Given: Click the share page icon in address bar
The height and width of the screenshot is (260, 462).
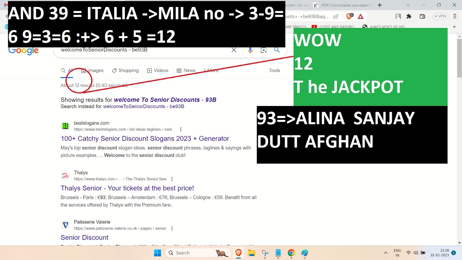Looking at the screenshot, I should [x=336, y=16].
